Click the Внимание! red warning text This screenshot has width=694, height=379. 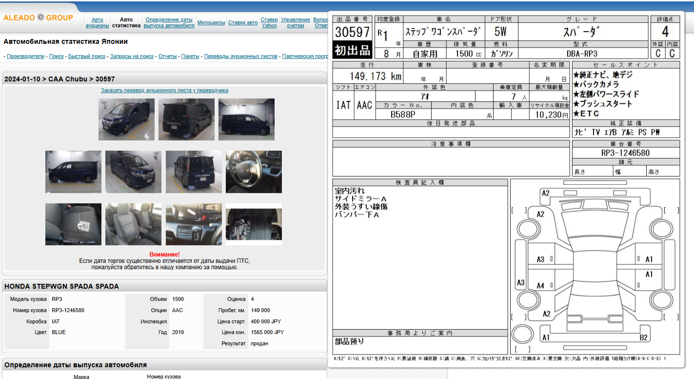[x=164, y=254]
